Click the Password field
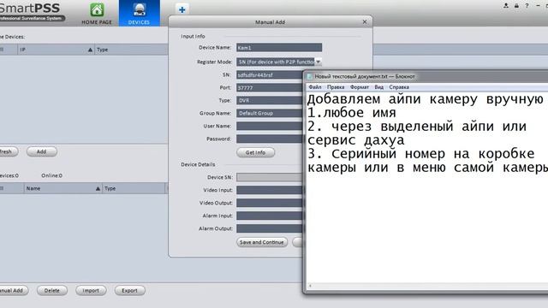Viewport: 548px width, 308px height. click(x=270, y=139)
